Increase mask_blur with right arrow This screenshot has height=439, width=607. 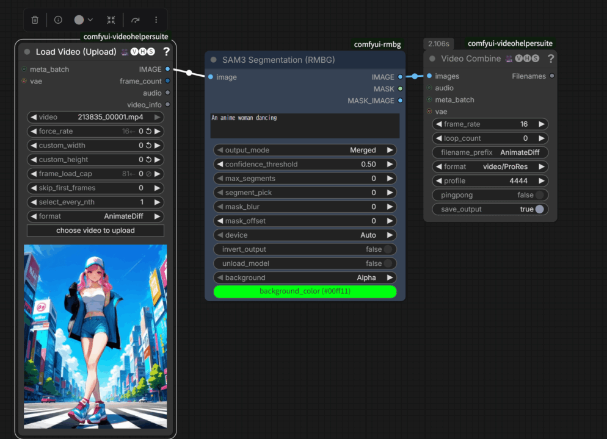click(390, 207)
